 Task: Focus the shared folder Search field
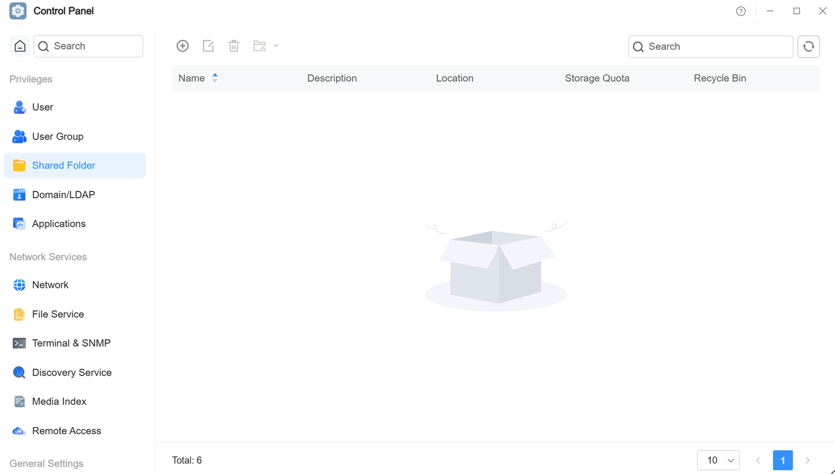pyautogui.click(x=710, y=46)
